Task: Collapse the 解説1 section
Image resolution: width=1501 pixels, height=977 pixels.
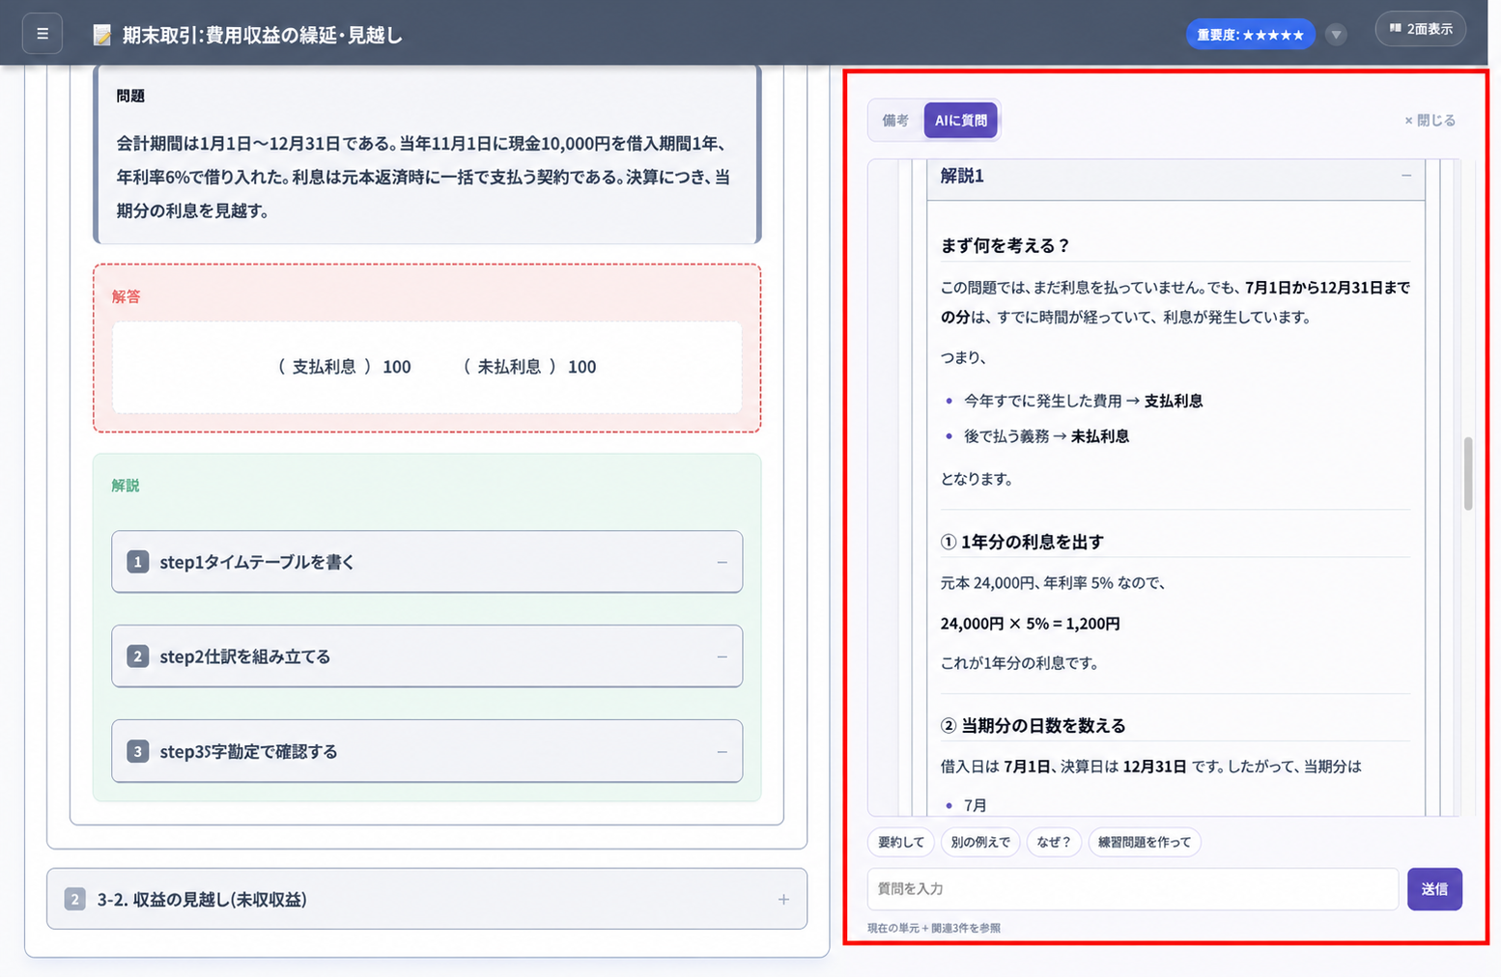Action: 1406,176
